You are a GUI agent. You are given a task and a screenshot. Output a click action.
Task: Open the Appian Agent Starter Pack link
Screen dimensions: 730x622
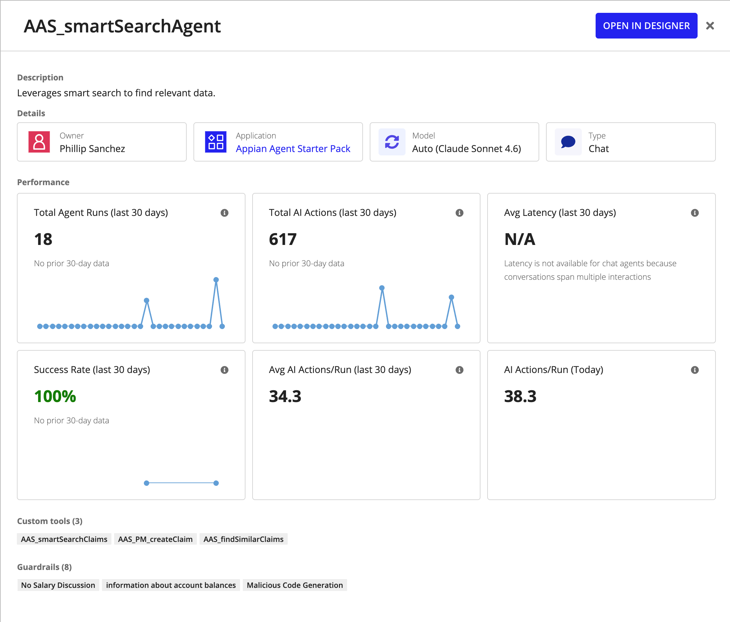293,148
